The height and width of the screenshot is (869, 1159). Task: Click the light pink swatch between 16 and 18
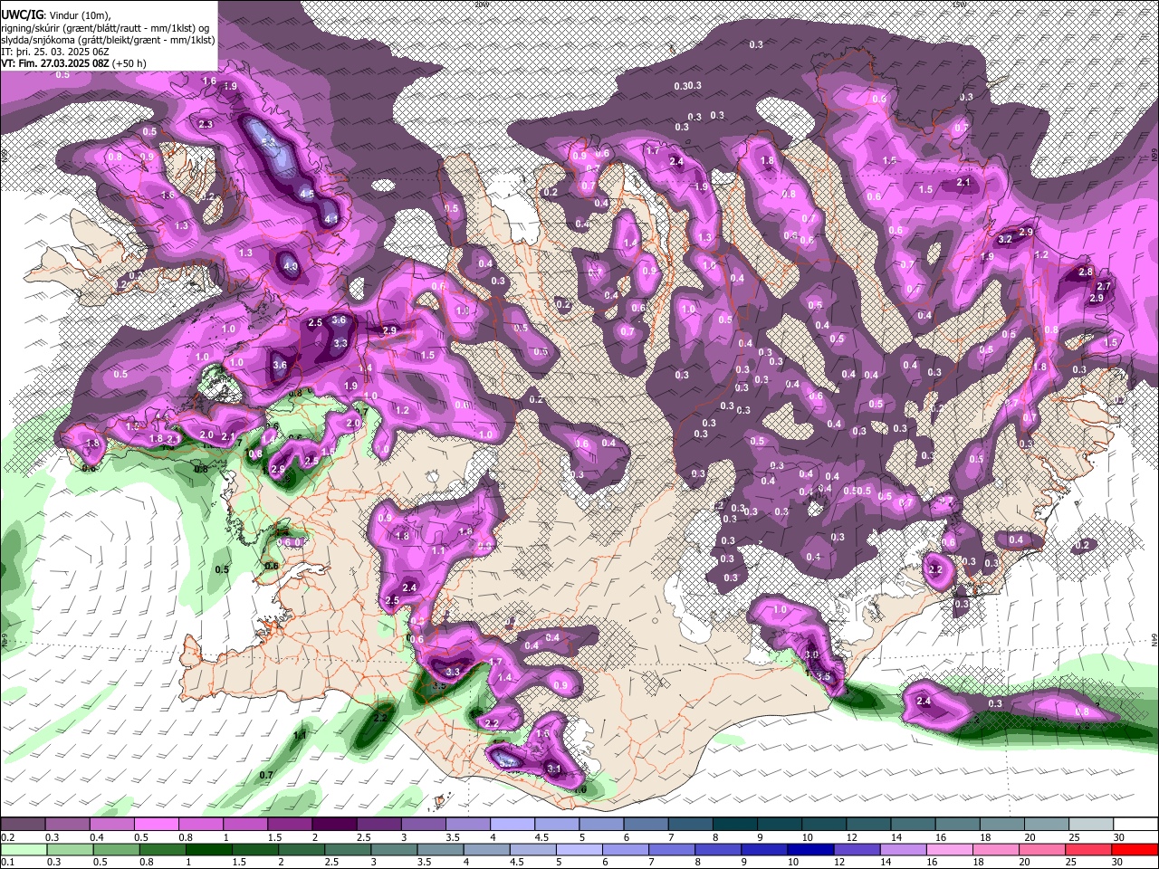click(x=950, y=849)
